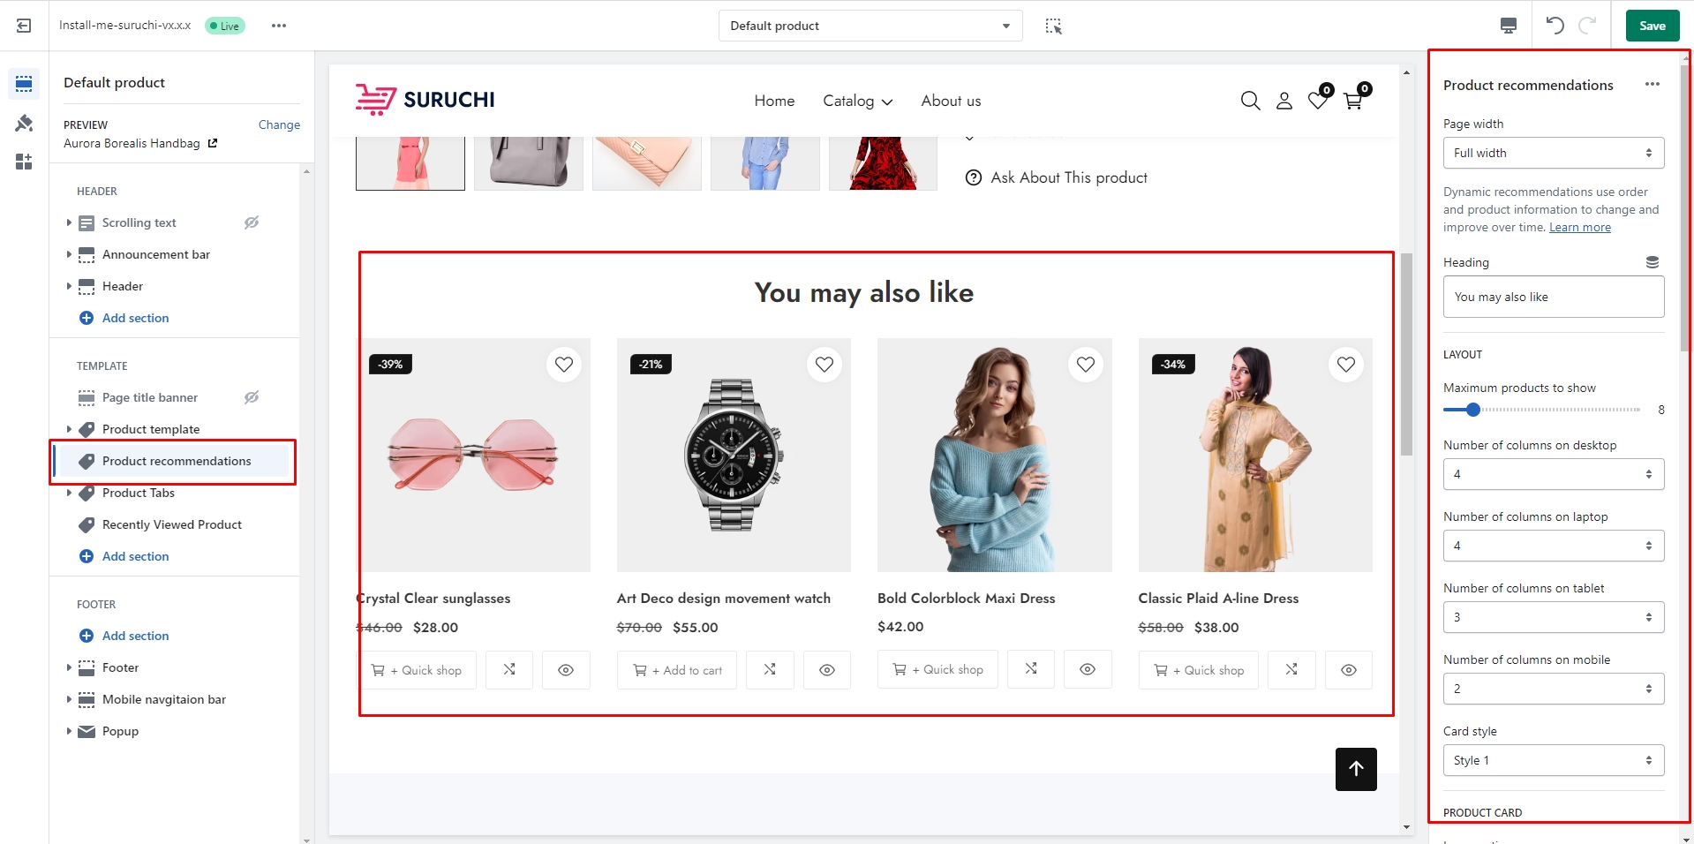Switch the desktop preview device icon
This screenshot has width=1694, height=844.
1509,26
